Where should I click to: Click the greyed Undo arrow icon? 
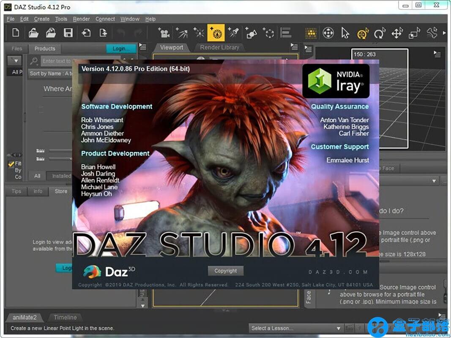click(x=121, y=33)
